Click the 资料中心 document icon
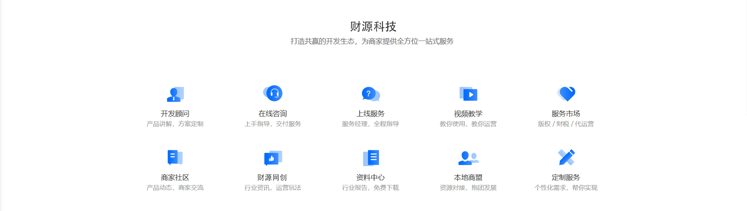Image resolution: width=747 pixels, height=211 pixels. [371, 158]
